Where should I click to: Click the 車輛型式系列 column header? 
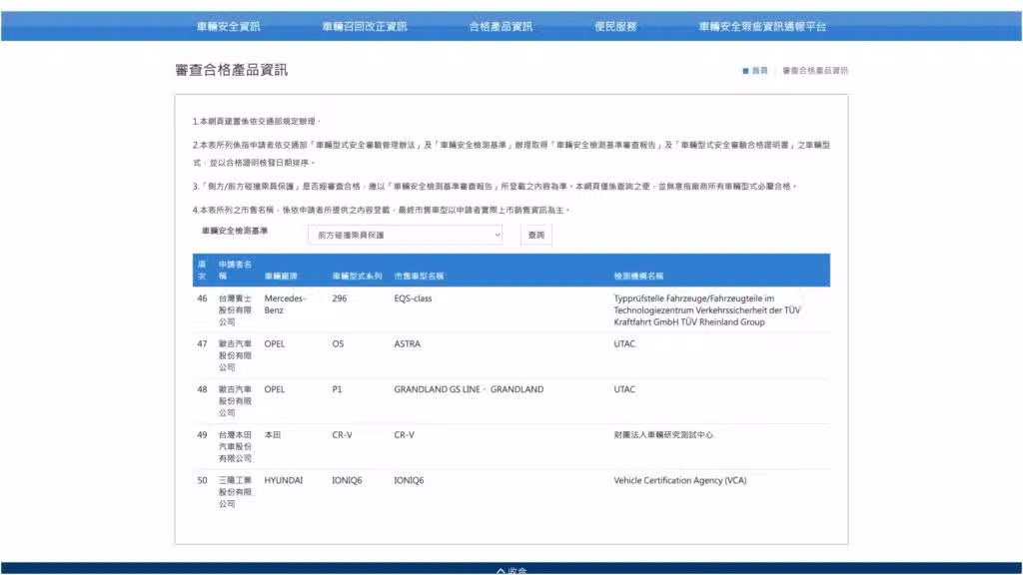point(357,276)
